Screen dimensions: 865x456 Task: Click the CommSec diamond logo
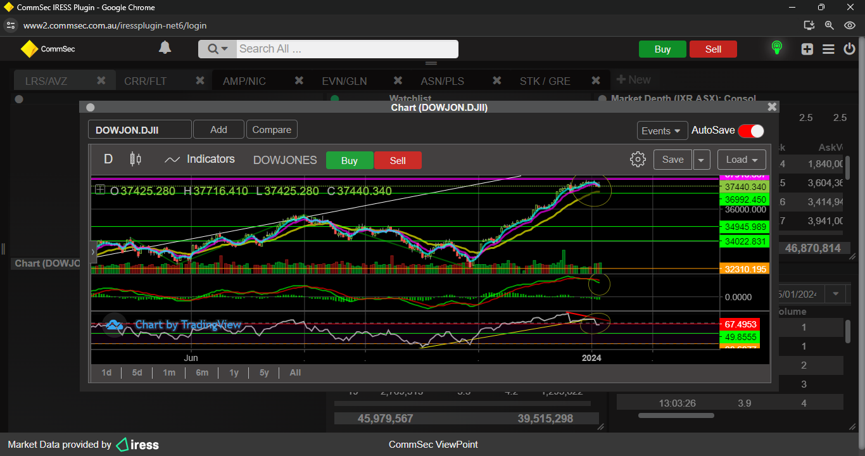point(29,49)
